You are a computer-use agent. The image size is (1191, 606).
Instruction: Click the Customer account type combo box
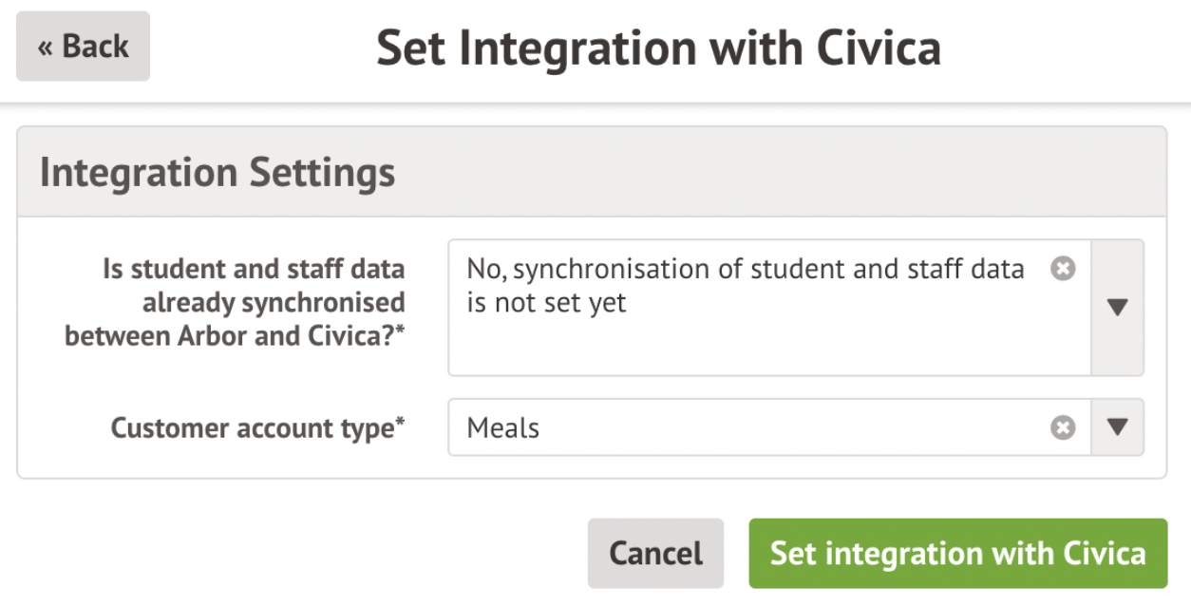(750, 428)
